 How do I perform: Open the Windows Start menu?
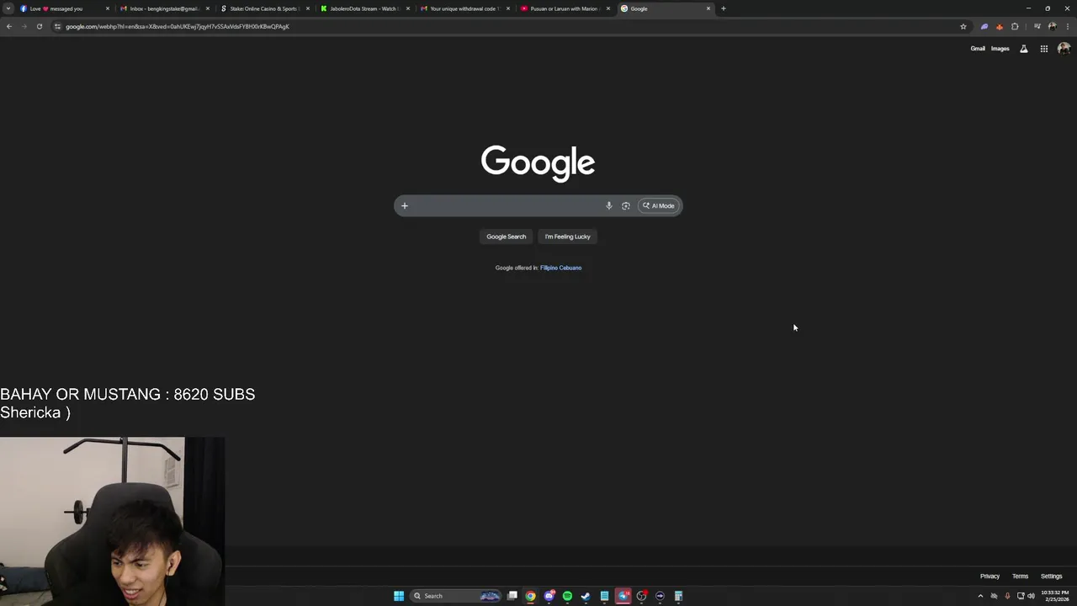[399, 596]
